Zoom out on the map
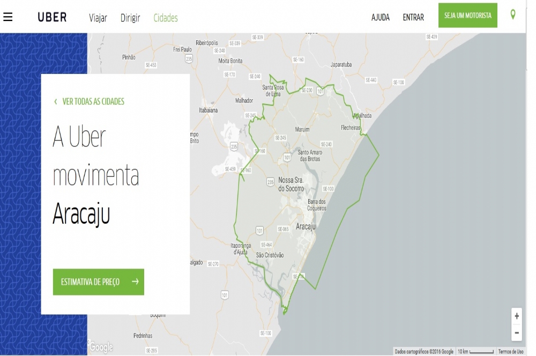This screenshot has width=536, height=356. pos(517,332)
